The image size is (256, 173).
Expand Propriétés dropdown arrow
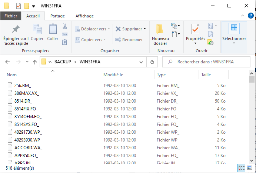pos(196,43)
